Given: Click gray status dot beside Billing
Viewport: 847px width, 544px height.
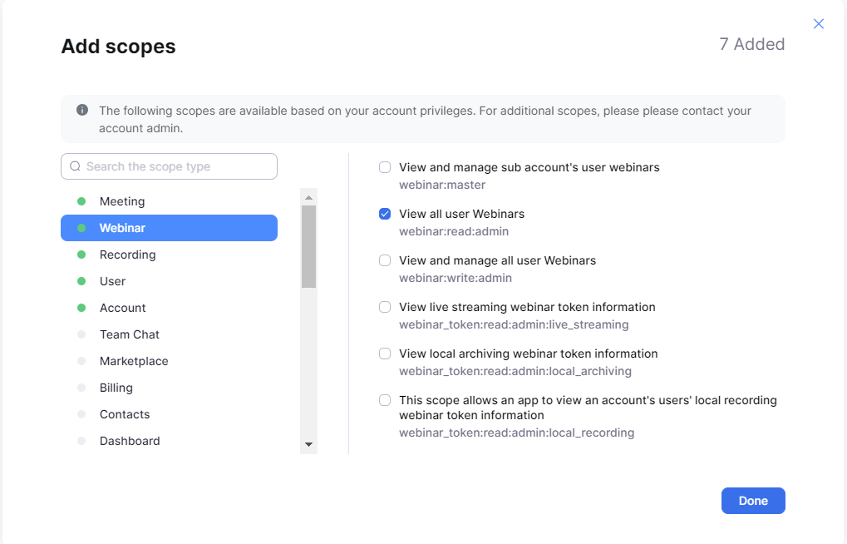Looking at the screenshot, I should click(x=81, y=388).
